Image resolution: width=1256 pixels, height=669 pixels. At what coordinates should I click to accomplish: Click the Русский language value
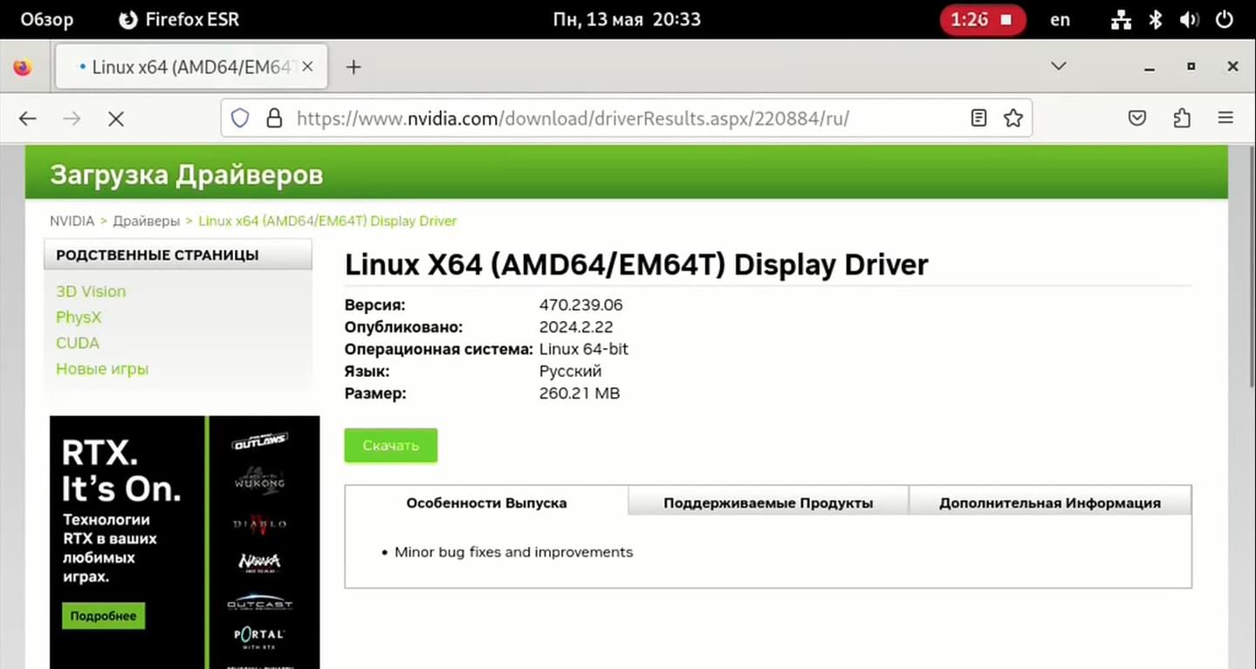point(571,372)
